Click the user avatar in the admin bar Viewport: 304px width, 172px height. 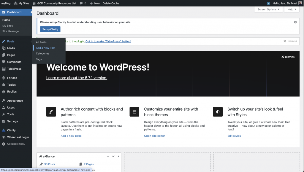click(x=300, y=3)
